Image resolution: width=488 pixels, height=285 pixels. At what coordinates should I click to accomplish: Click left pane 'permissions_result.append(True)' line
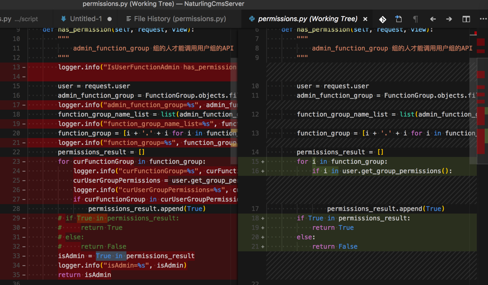[147, 208]
